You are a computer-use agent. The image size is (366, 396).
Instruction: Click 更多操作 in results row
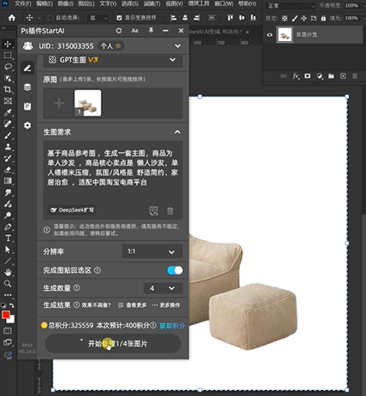(x=166, y=305)
